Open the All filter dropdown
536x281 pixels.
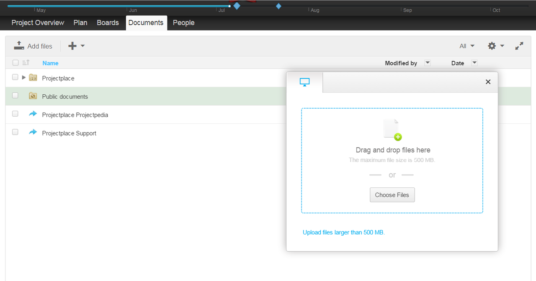[467, 46]
